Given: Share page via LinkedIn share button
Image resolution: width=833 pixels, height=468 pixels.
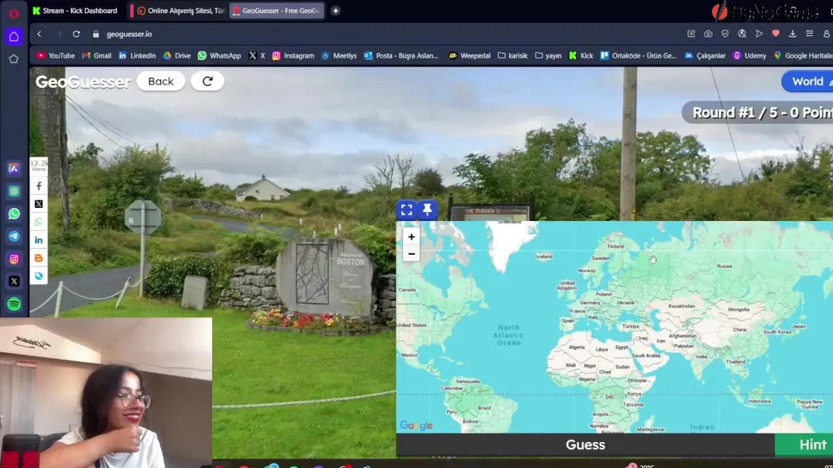Looking at the screenshot, I should (38, 240).
